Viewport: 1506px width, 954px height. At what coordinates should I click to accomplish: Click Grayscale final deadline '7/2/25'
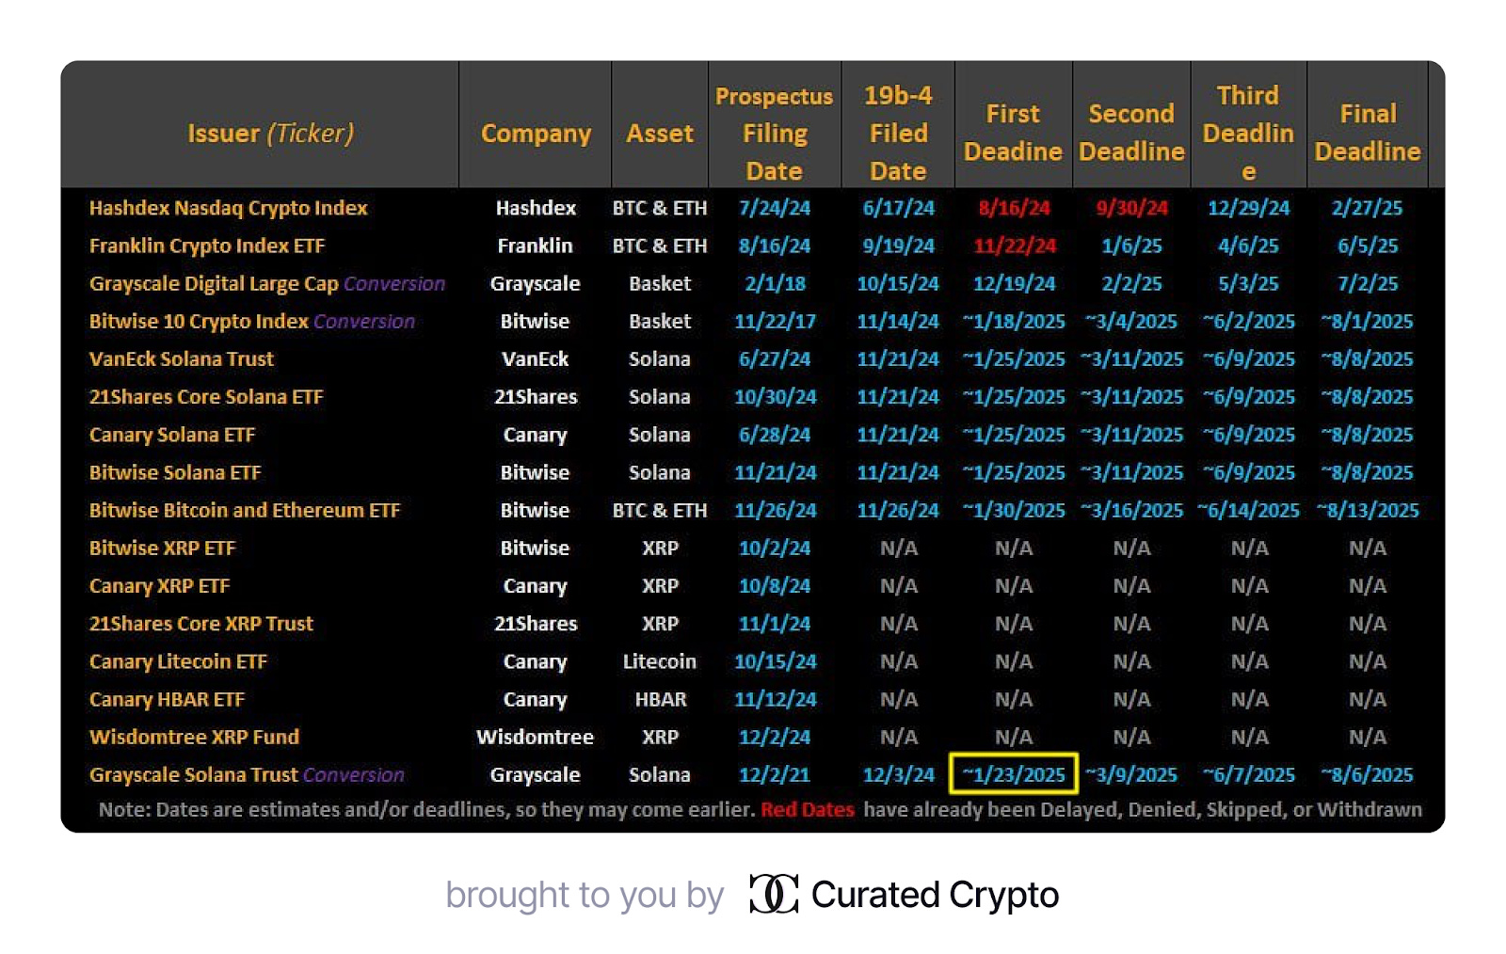click(1368, 283)
